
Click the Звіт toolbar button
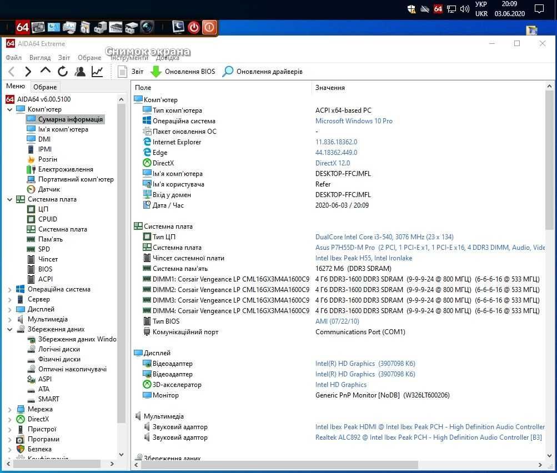(131, 72)
